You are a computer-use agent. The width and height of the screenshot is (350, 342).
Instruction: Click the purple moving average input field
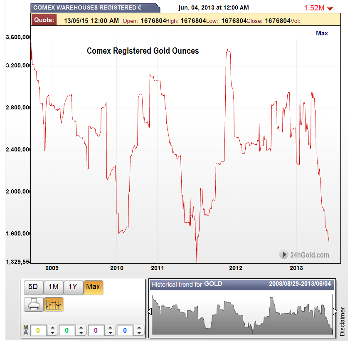click(96, 330)
